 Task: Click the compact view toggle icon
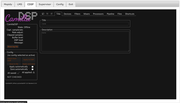coord(43,14)
